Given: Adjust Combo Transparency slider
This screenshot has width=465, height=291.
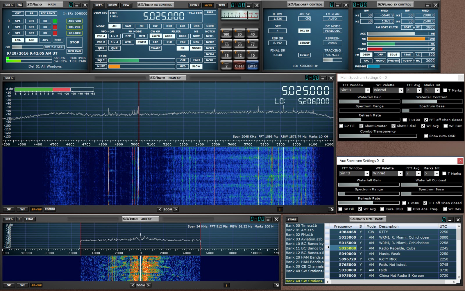Looking at the screenshot, I should coord(378,136).
